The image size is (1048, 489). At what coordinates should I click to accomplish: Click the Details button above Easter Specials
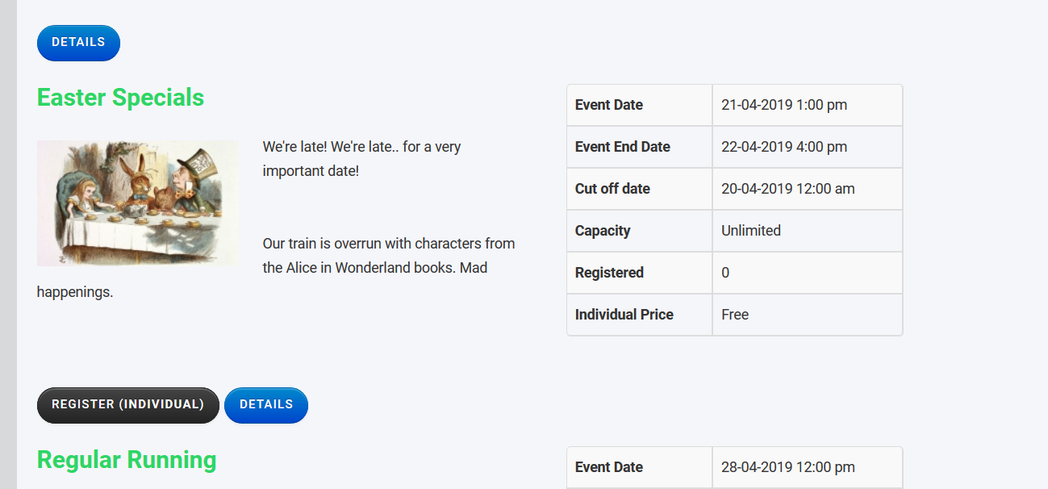[78, 43]
